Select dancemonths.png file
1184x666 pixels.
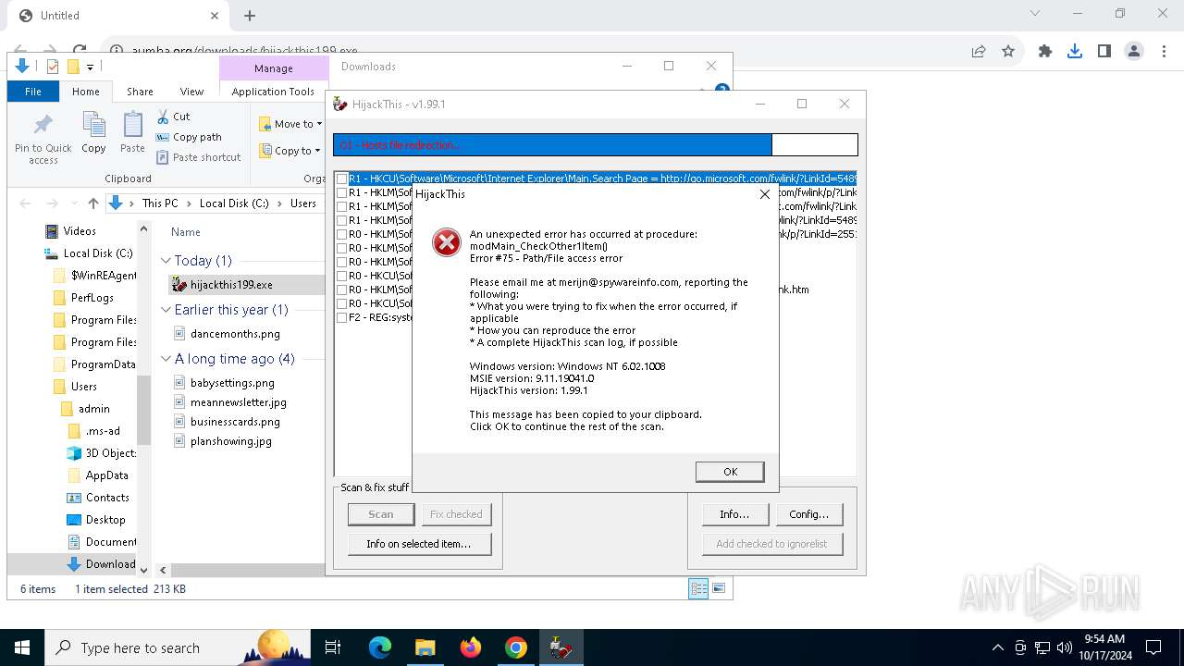pos(235,334)
